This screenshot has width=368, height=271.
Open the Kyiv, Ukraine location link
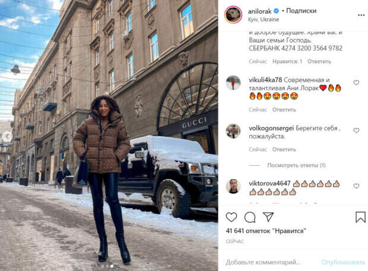(264, 20)
